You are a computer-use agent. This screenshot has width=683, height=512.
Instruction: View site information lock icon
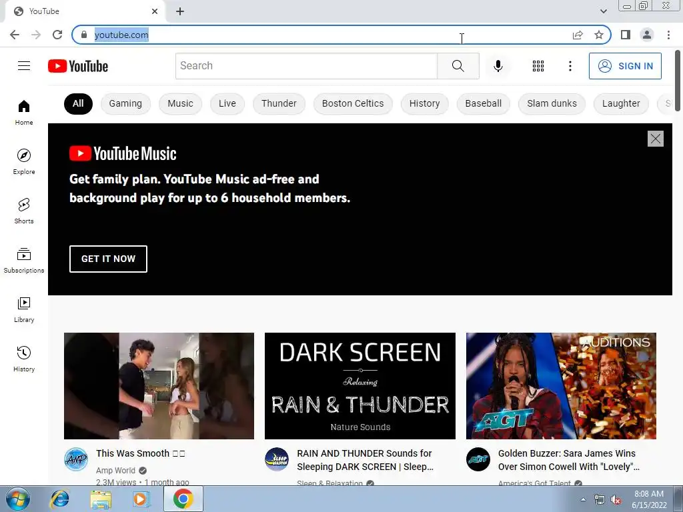tap(84, 35)
